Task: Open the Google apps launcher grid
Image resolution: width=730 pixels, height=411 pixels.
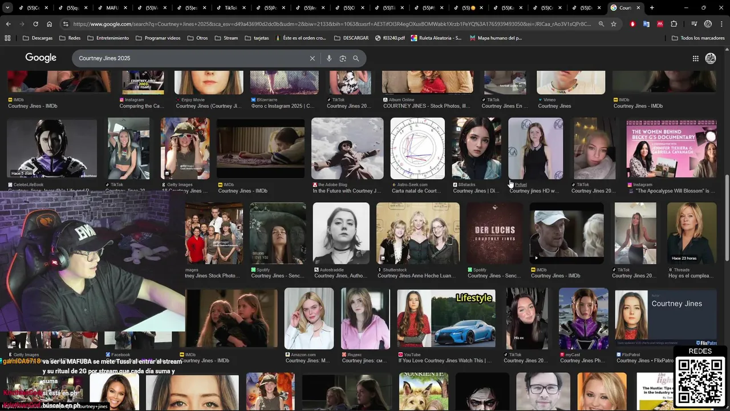Action: point(695,58)
